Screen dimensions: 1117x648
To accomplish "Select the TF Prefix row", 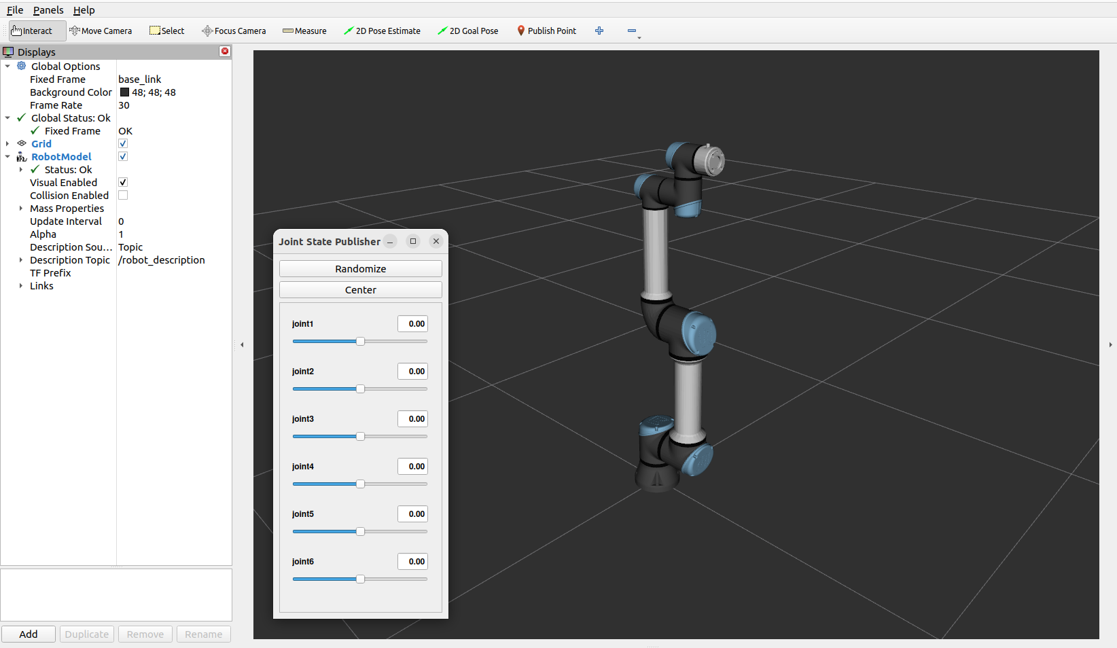I will (116, 273).
